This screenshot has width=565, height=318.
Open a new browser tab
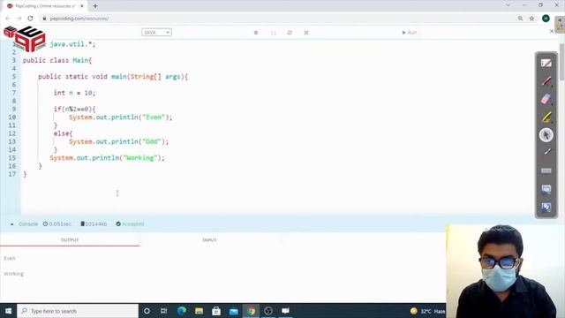pos(95,6)
